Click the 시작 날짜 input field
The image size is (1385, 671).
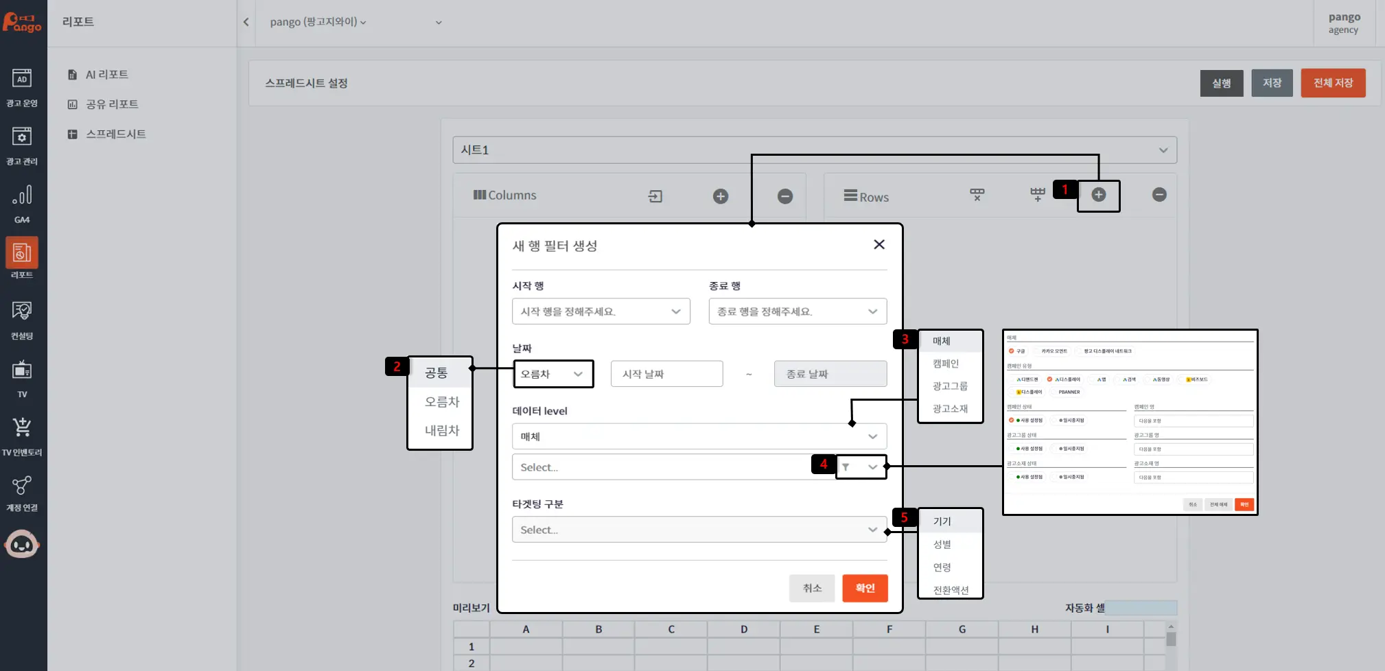(x=666, y=374)
